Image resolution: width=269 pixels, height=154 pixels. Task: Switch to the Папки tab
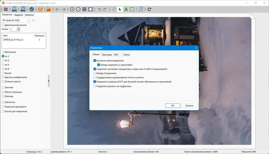pos(126,55)
